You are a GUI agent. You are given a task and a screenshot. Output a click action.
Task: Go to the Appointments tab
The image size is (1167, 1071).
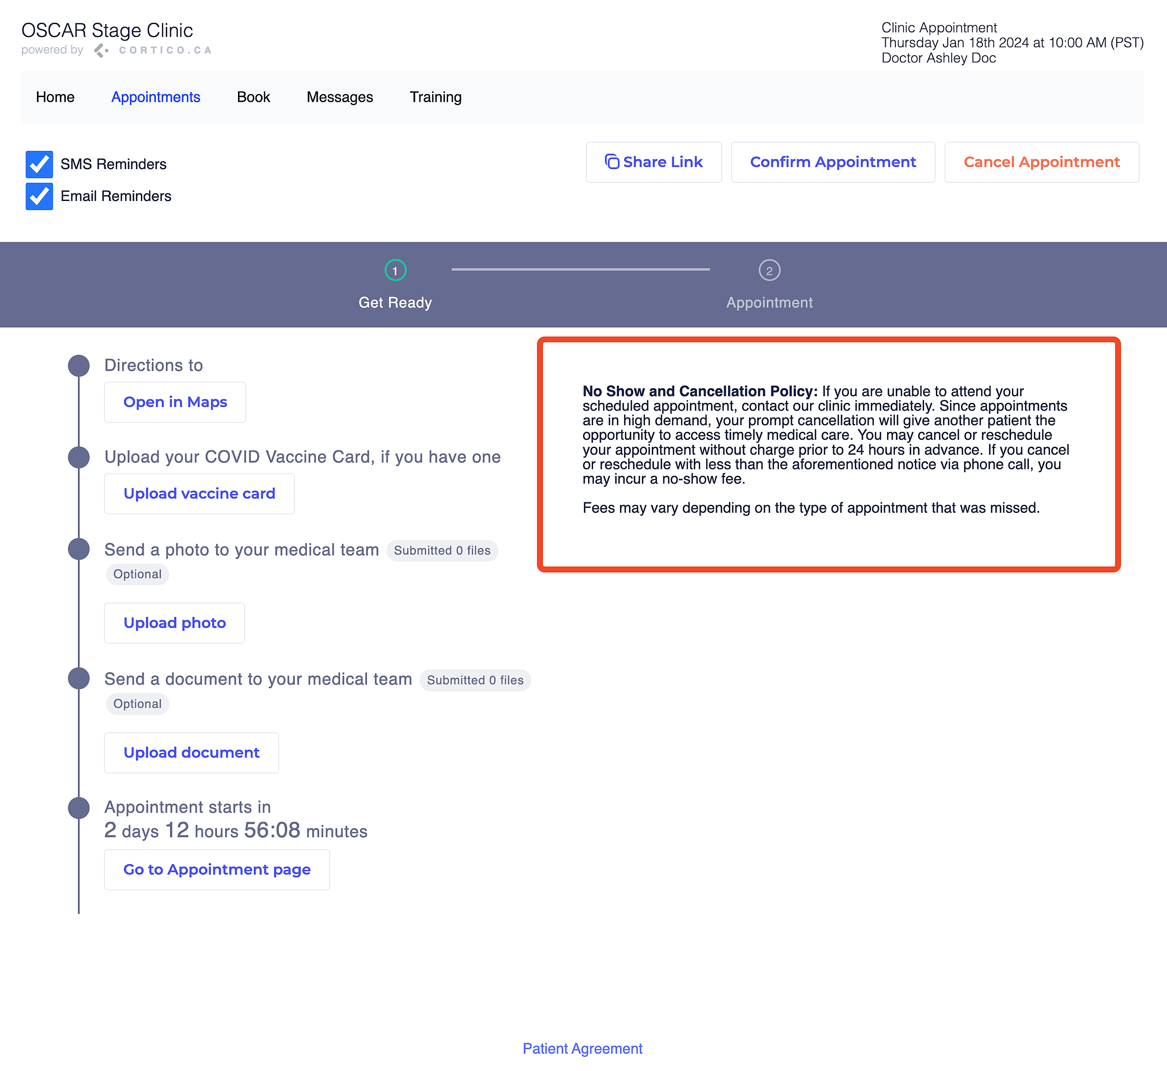[155, 97]
